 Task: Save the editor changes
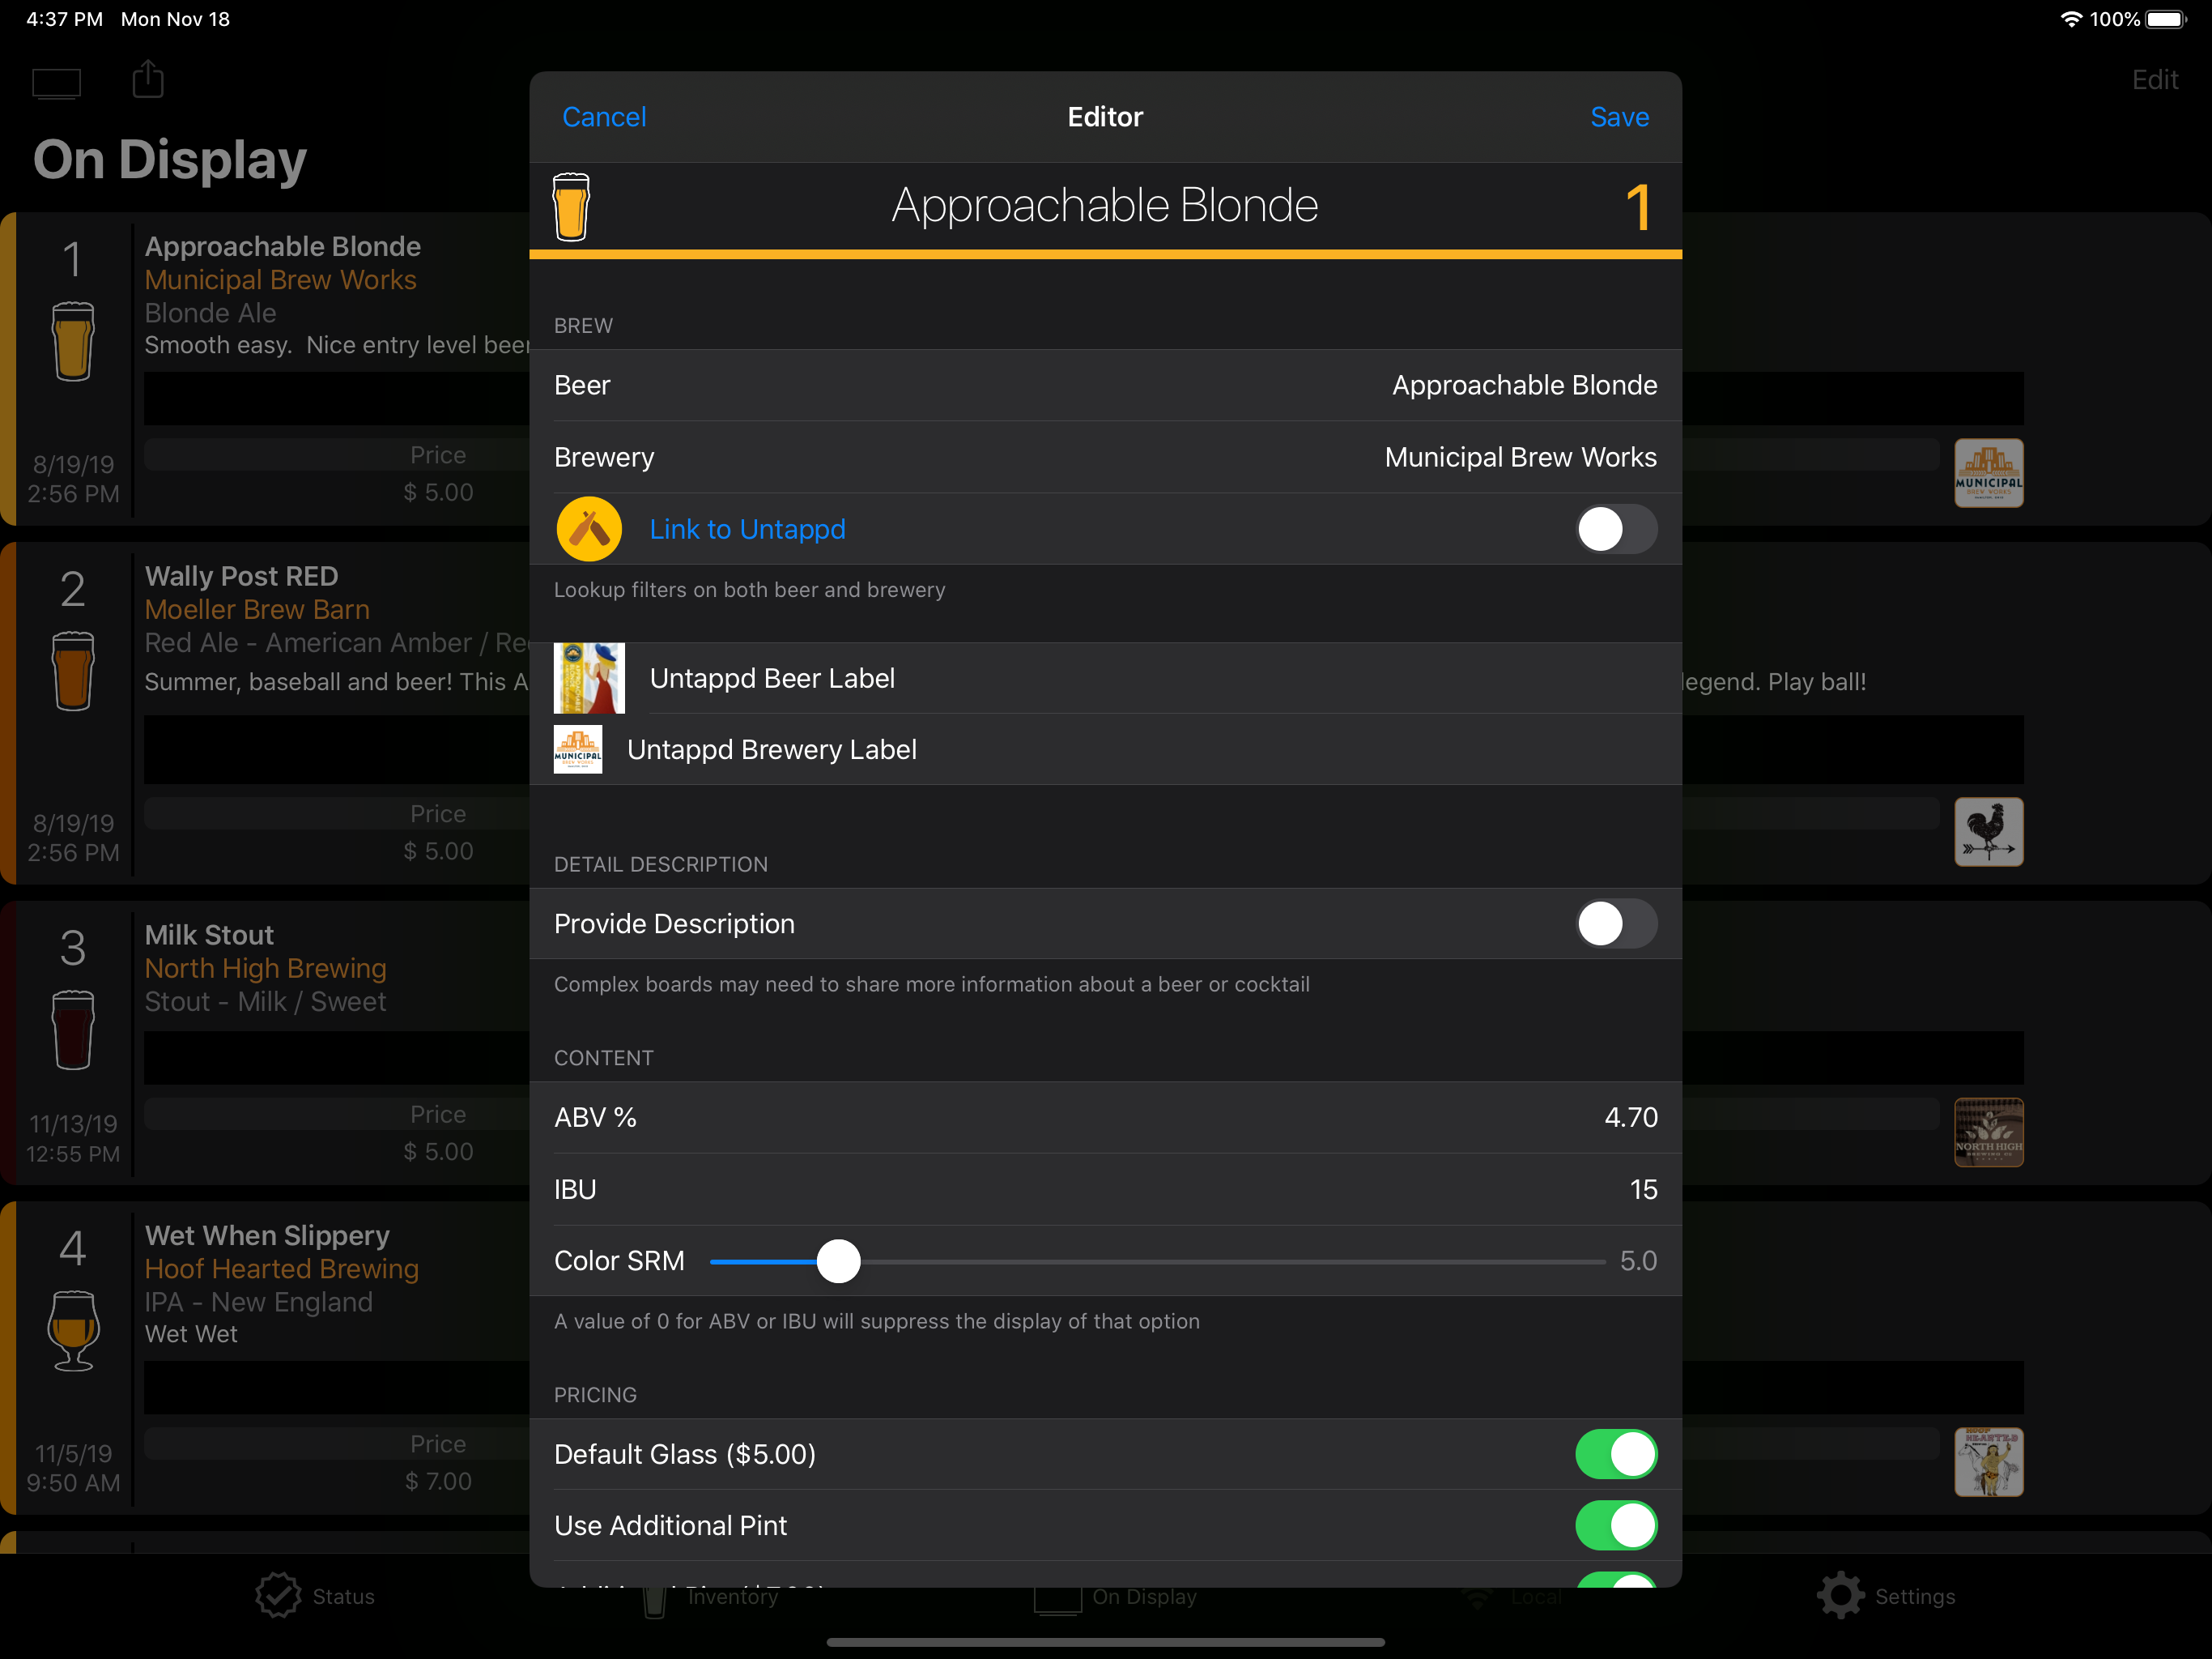point(1619,117)
